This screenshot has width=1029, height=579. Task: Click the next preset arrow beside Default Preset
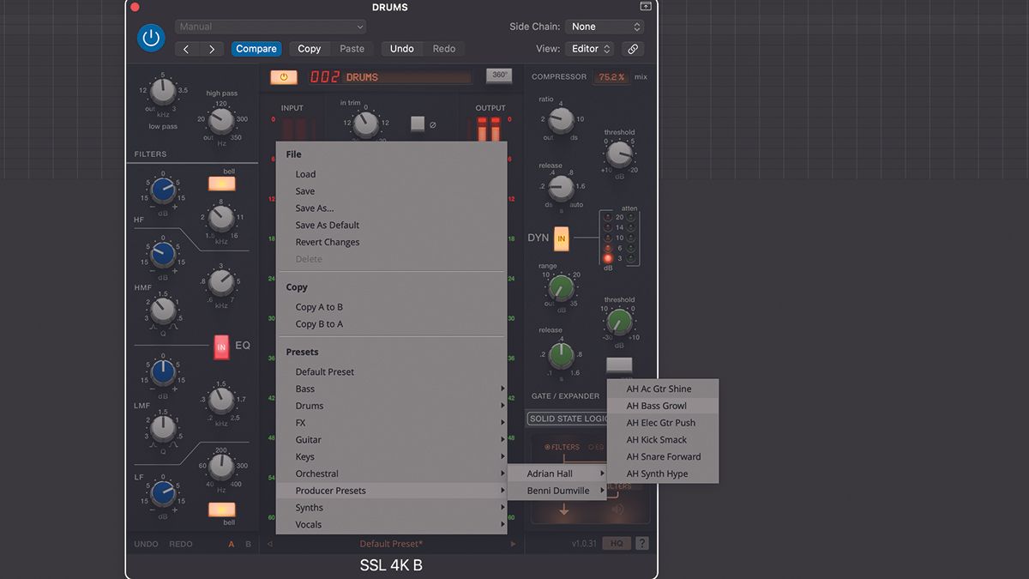(x=513, y=543)
